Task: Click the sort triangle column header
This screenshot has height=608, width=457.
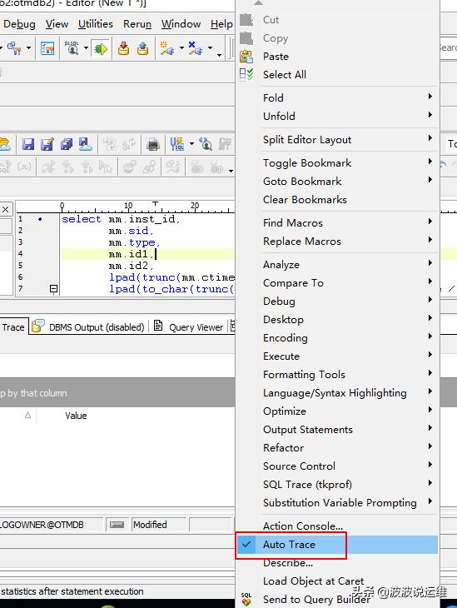Action: pyautogui.click(x=27, y=416)
